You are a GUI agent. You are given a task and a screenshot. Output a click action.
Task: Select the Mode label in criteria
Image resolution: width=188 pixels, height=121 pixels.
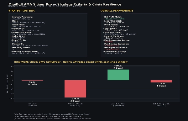[x=15, y=21]
